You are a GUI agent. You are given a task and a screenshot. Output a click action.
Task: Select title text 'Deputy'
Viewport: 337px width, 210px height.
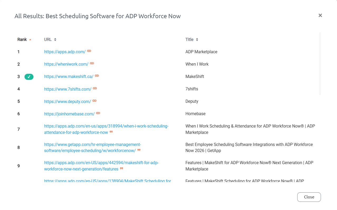[x=192, y=101]
